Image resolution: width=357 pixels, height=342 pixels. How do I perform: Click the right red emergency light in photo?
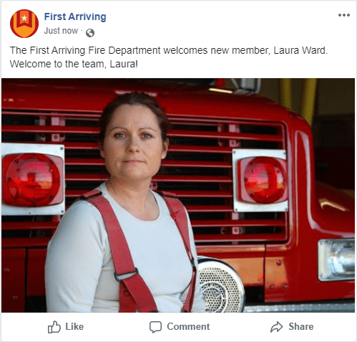(x=260, y=180)
